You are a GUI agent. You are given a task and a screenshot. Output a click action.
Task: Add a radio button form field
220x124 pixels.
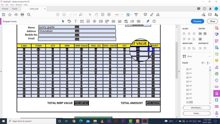[95, 21]
